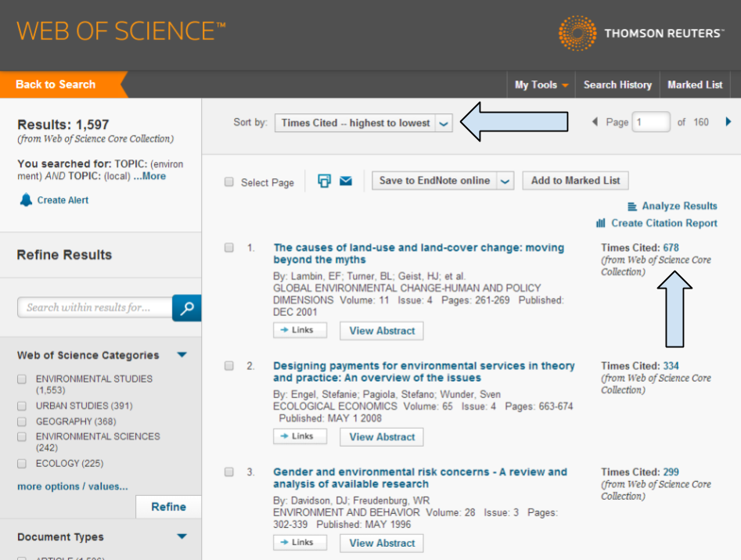The image size is (741, 560).
Task: Tick the ECOLOGY category checkbox
Action: coord(22,463)
